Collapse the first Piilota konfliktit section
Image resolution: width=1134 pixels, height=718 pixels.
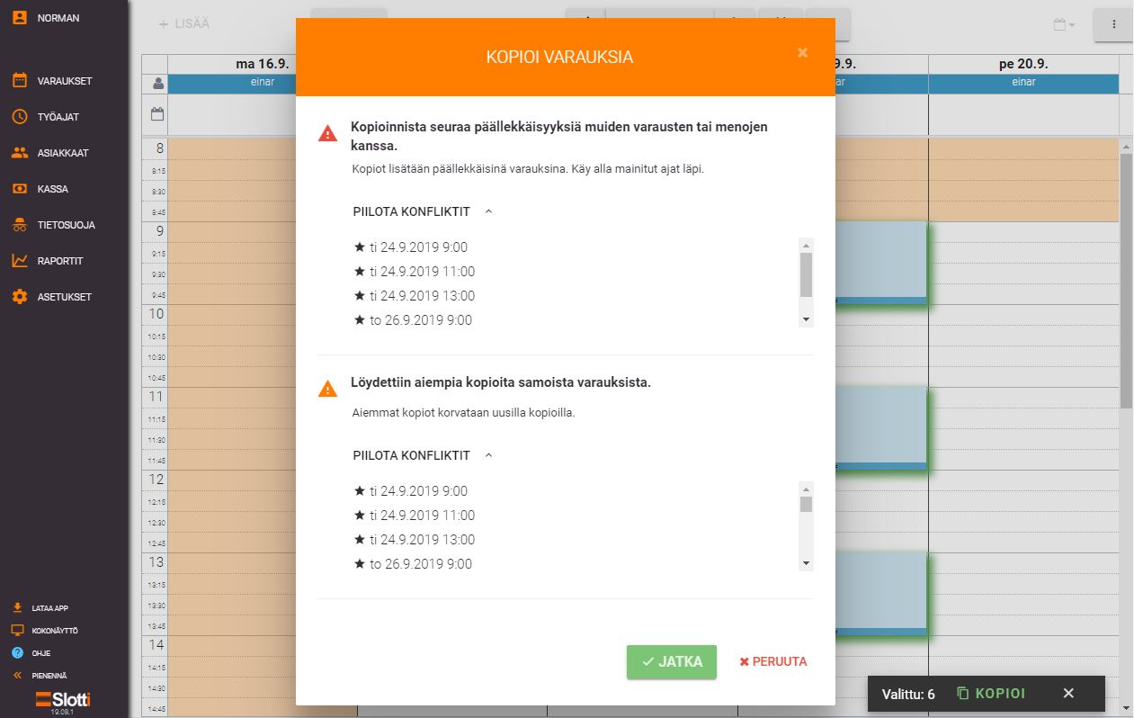click(424, 211)
